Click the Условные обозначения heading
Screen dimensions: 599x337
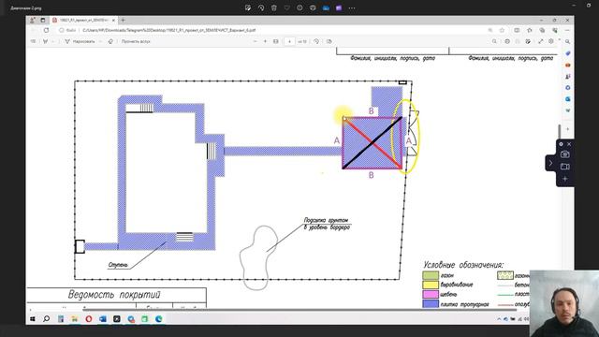click(x=463, y=265)
